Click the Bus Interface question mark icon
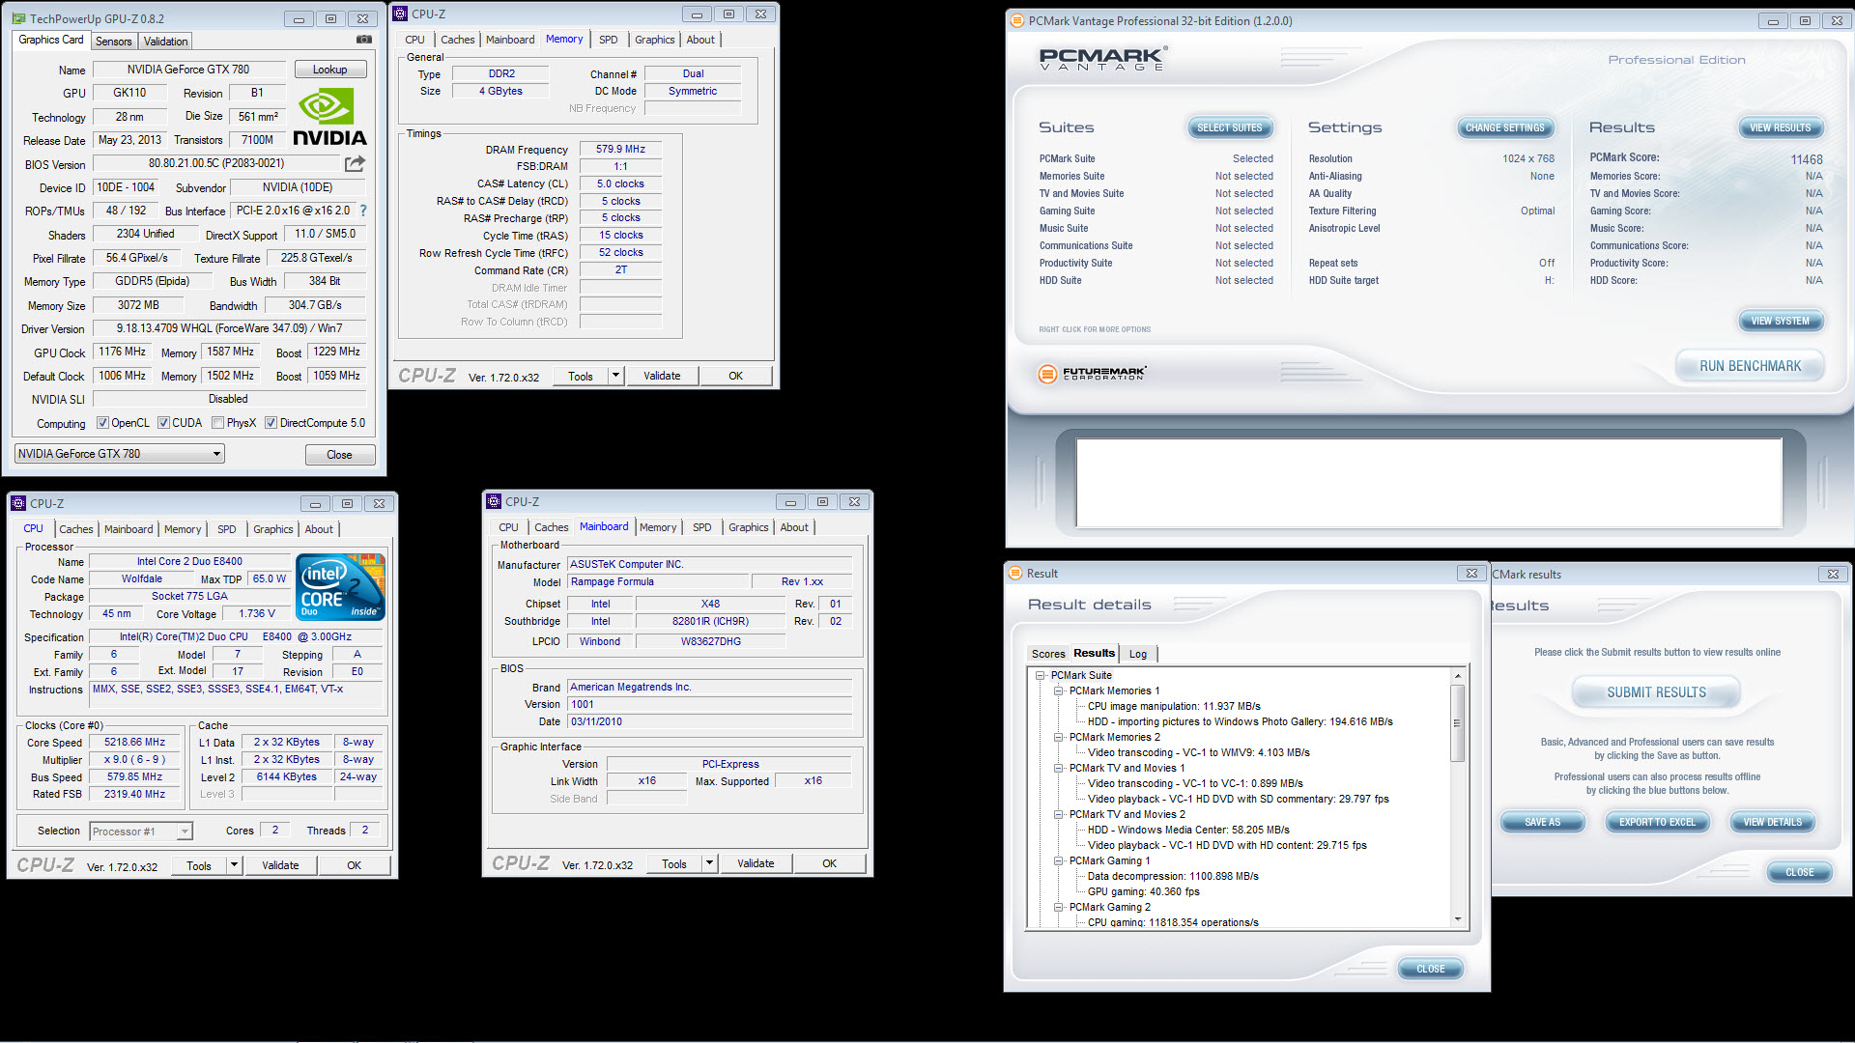 coord(363,211)
